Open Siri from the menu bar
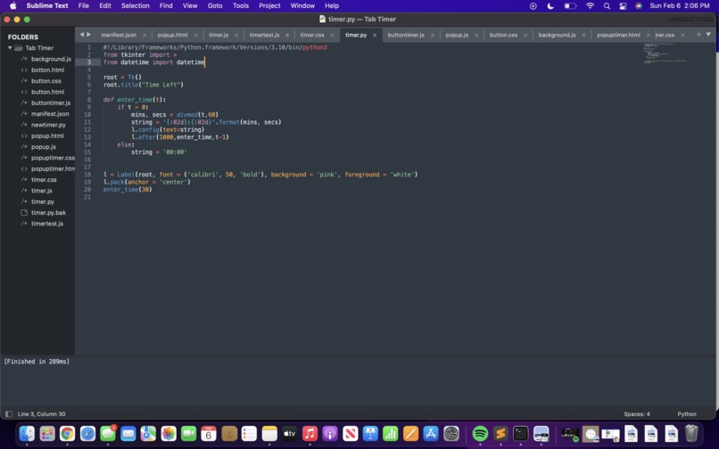Image resolution: width=719 pixels, height=449 pixels. pos(639,6)
